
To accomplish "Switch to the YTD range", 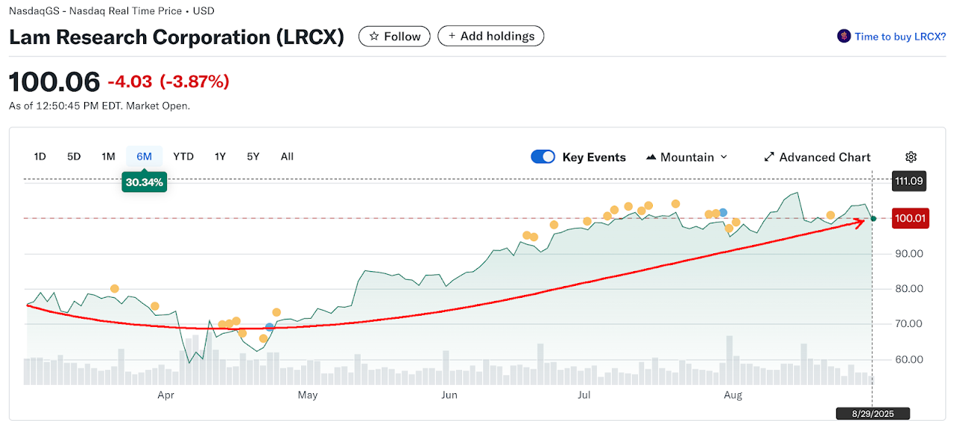I will point(183,156).
